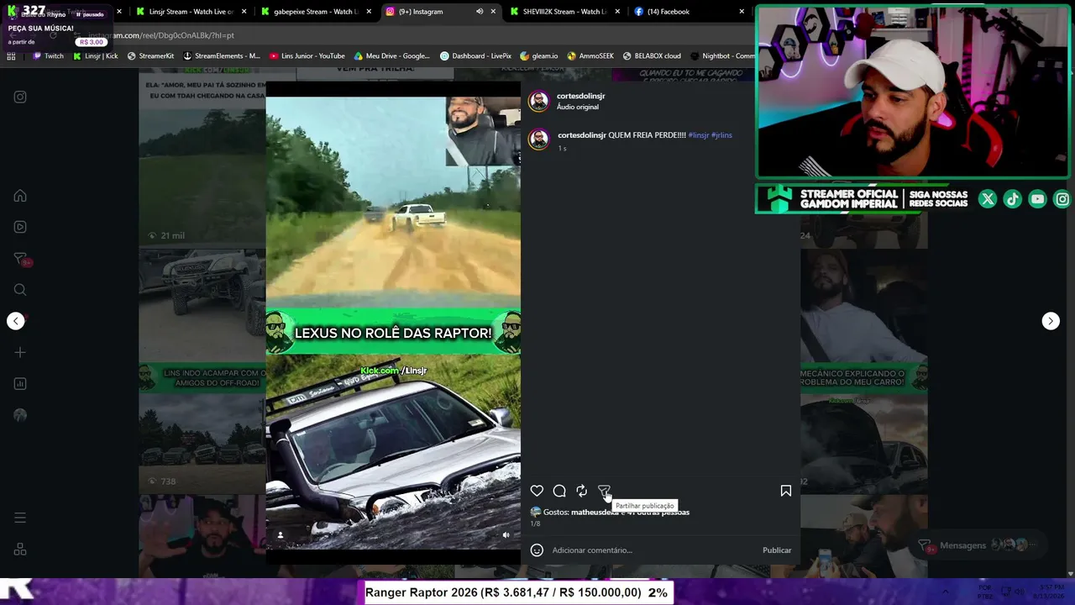Screen dimensions: 1075x605
Task: Open the 'Áudio original' audio link
Action: tap(578, 108)
